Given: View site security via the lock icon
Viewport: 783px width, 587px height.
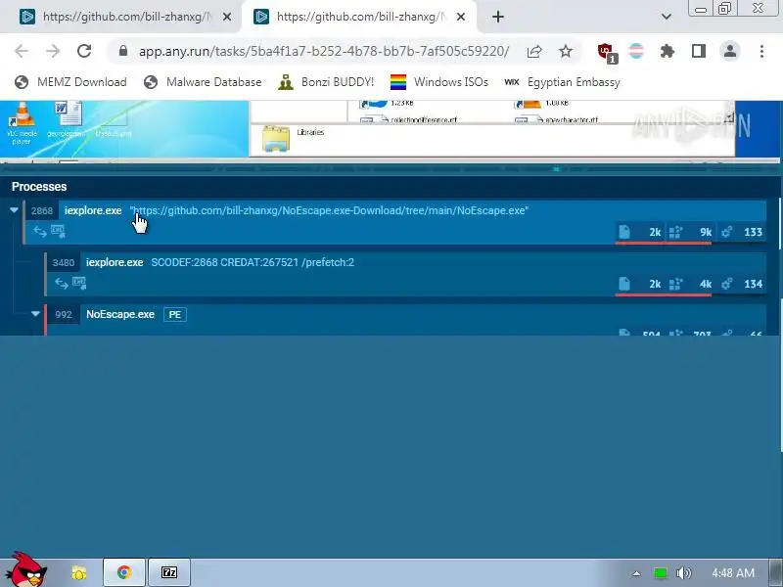Looking at the screenshot, I should 123,51.
